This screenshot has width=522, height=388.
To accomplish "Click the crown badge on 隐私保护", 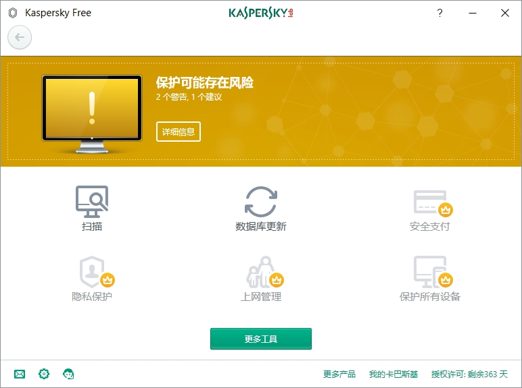I will tap(108, 280).
